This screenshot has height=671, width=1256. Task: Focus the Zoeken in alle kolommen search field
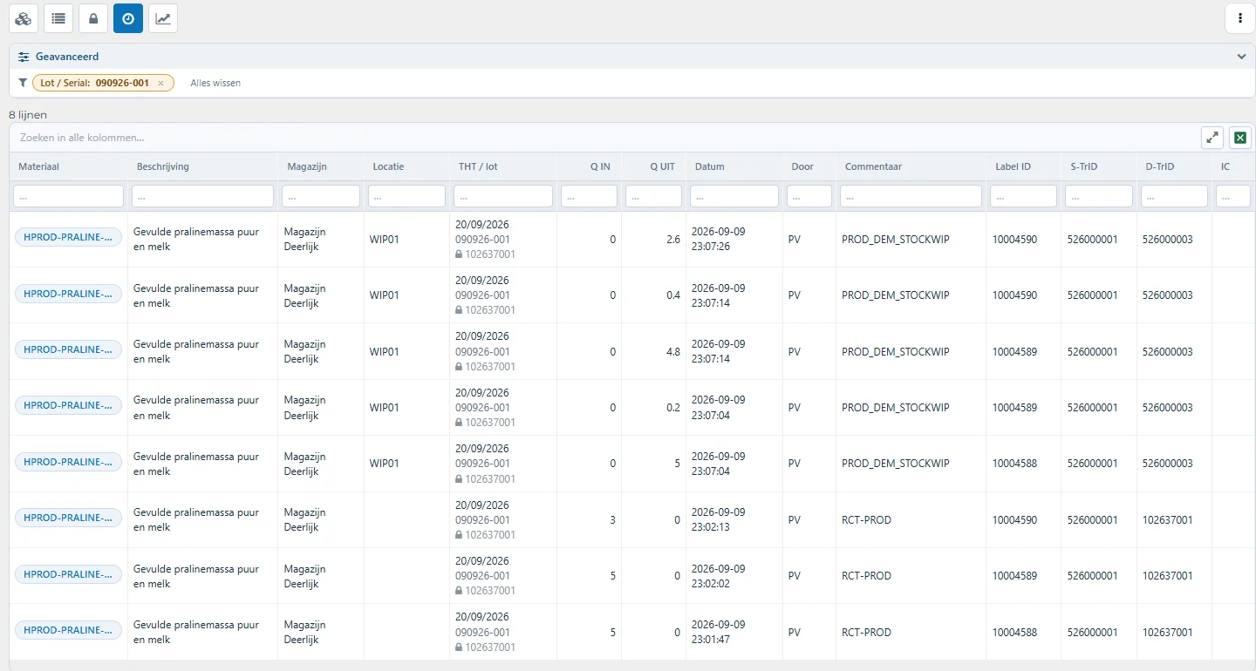604,138
